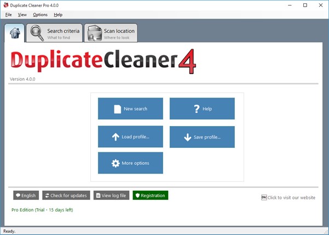This screenshot has width=329, height=235.
Task: Change language with the English button
Action: point(26,196)
